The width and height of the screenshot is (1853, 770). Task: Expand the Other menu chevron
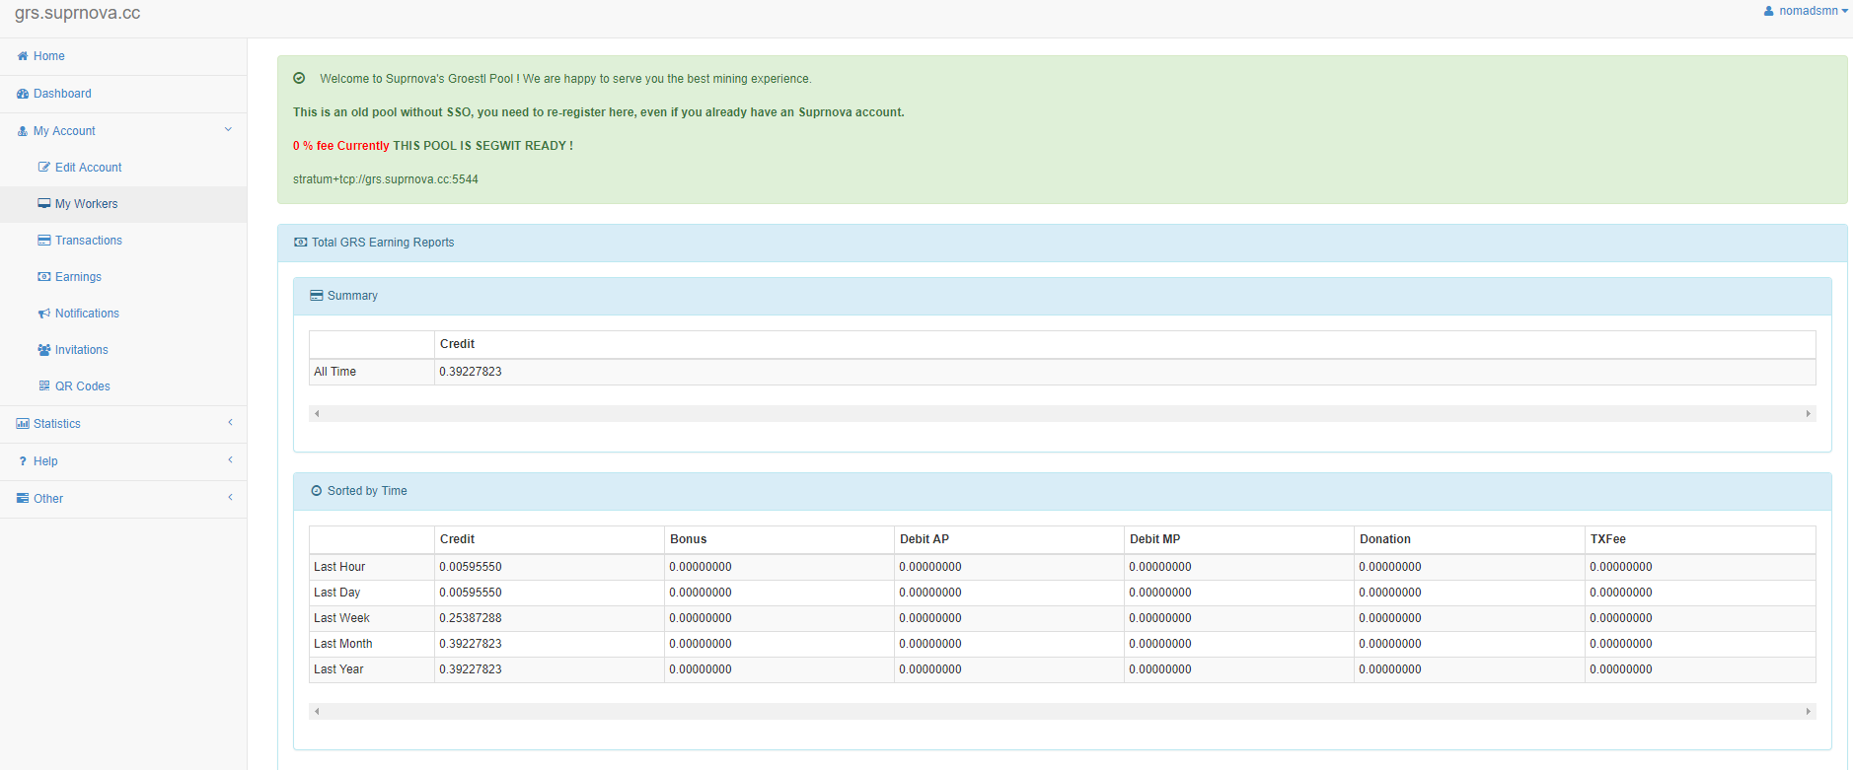point(230,498)
